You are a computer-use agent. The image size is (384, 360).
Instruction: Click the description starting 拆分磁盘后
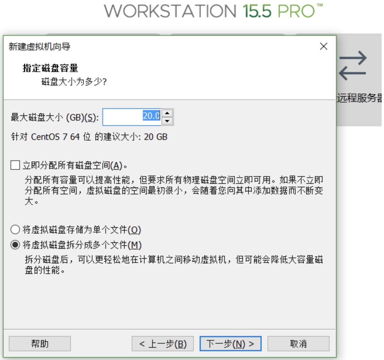(174, 265)
